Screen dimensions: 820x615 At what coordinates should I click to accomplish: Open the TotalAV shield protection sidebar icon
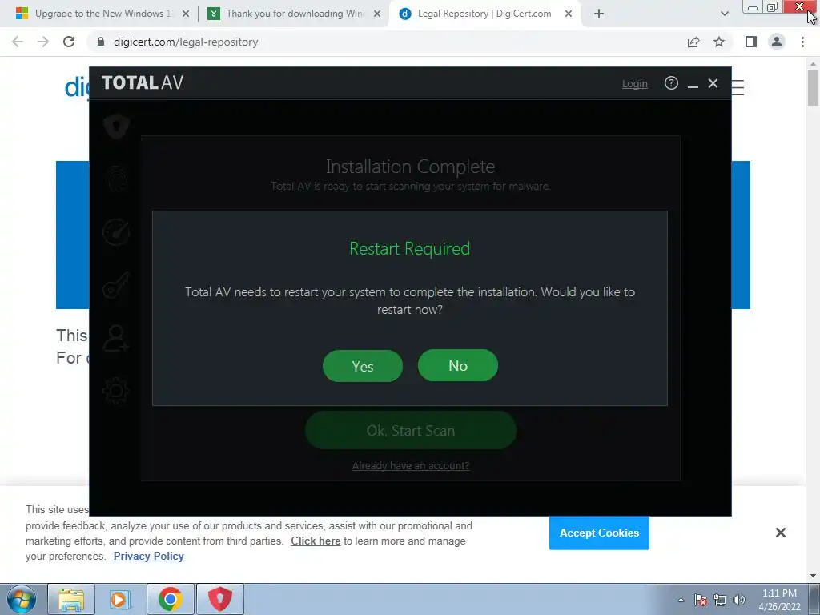click(116, 126)
